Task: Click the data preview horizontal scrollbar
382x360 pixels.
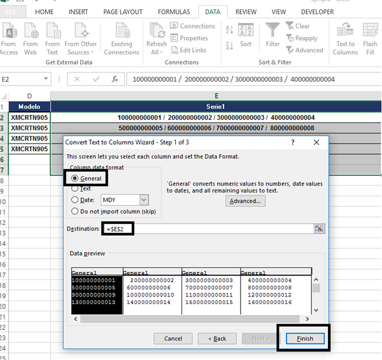Action: pos(191,310)
